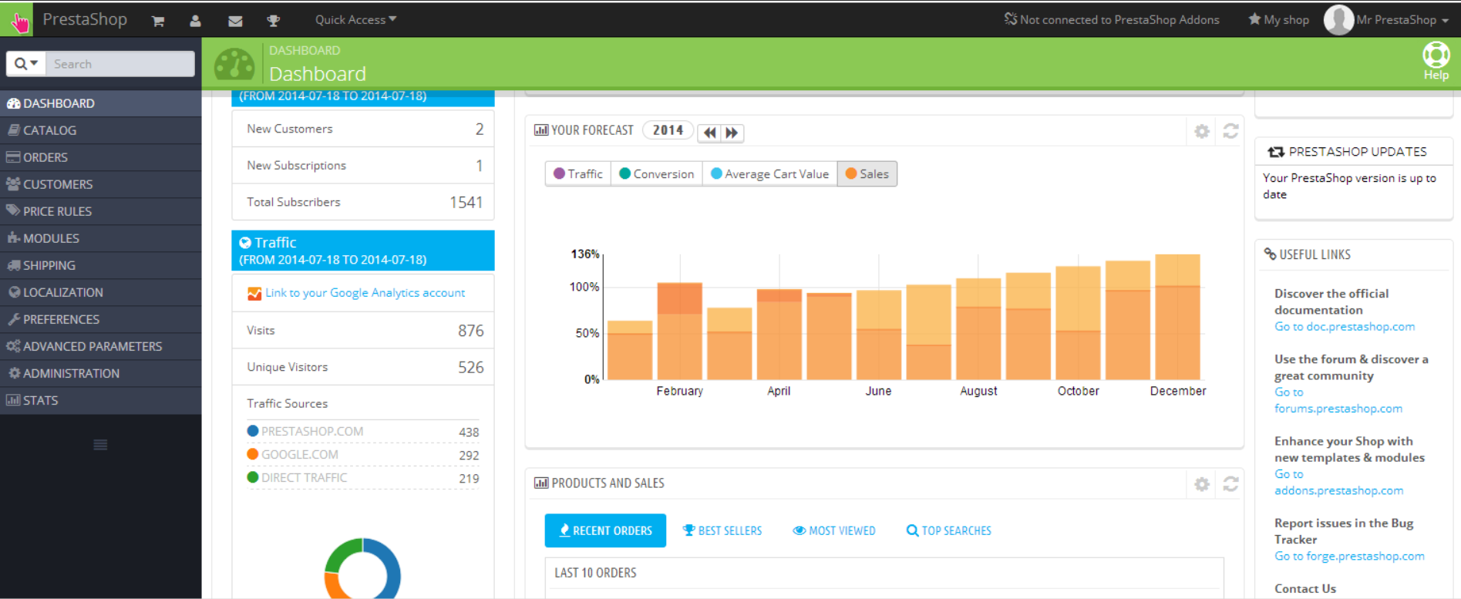
Task: Click the green DIRECT TRAFFIC source dot
Action: click(x=252, y=477)
